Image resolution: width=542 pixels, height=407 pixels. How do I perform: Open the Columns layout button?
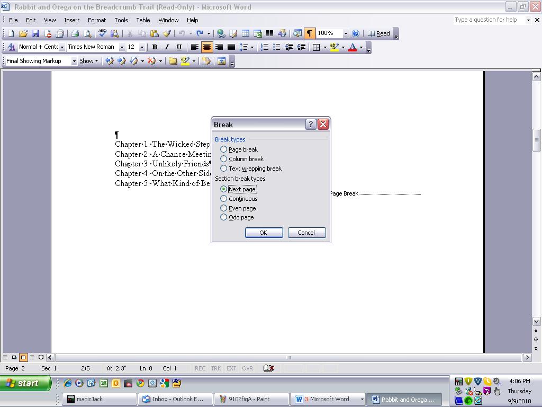(x=269, y=33)
